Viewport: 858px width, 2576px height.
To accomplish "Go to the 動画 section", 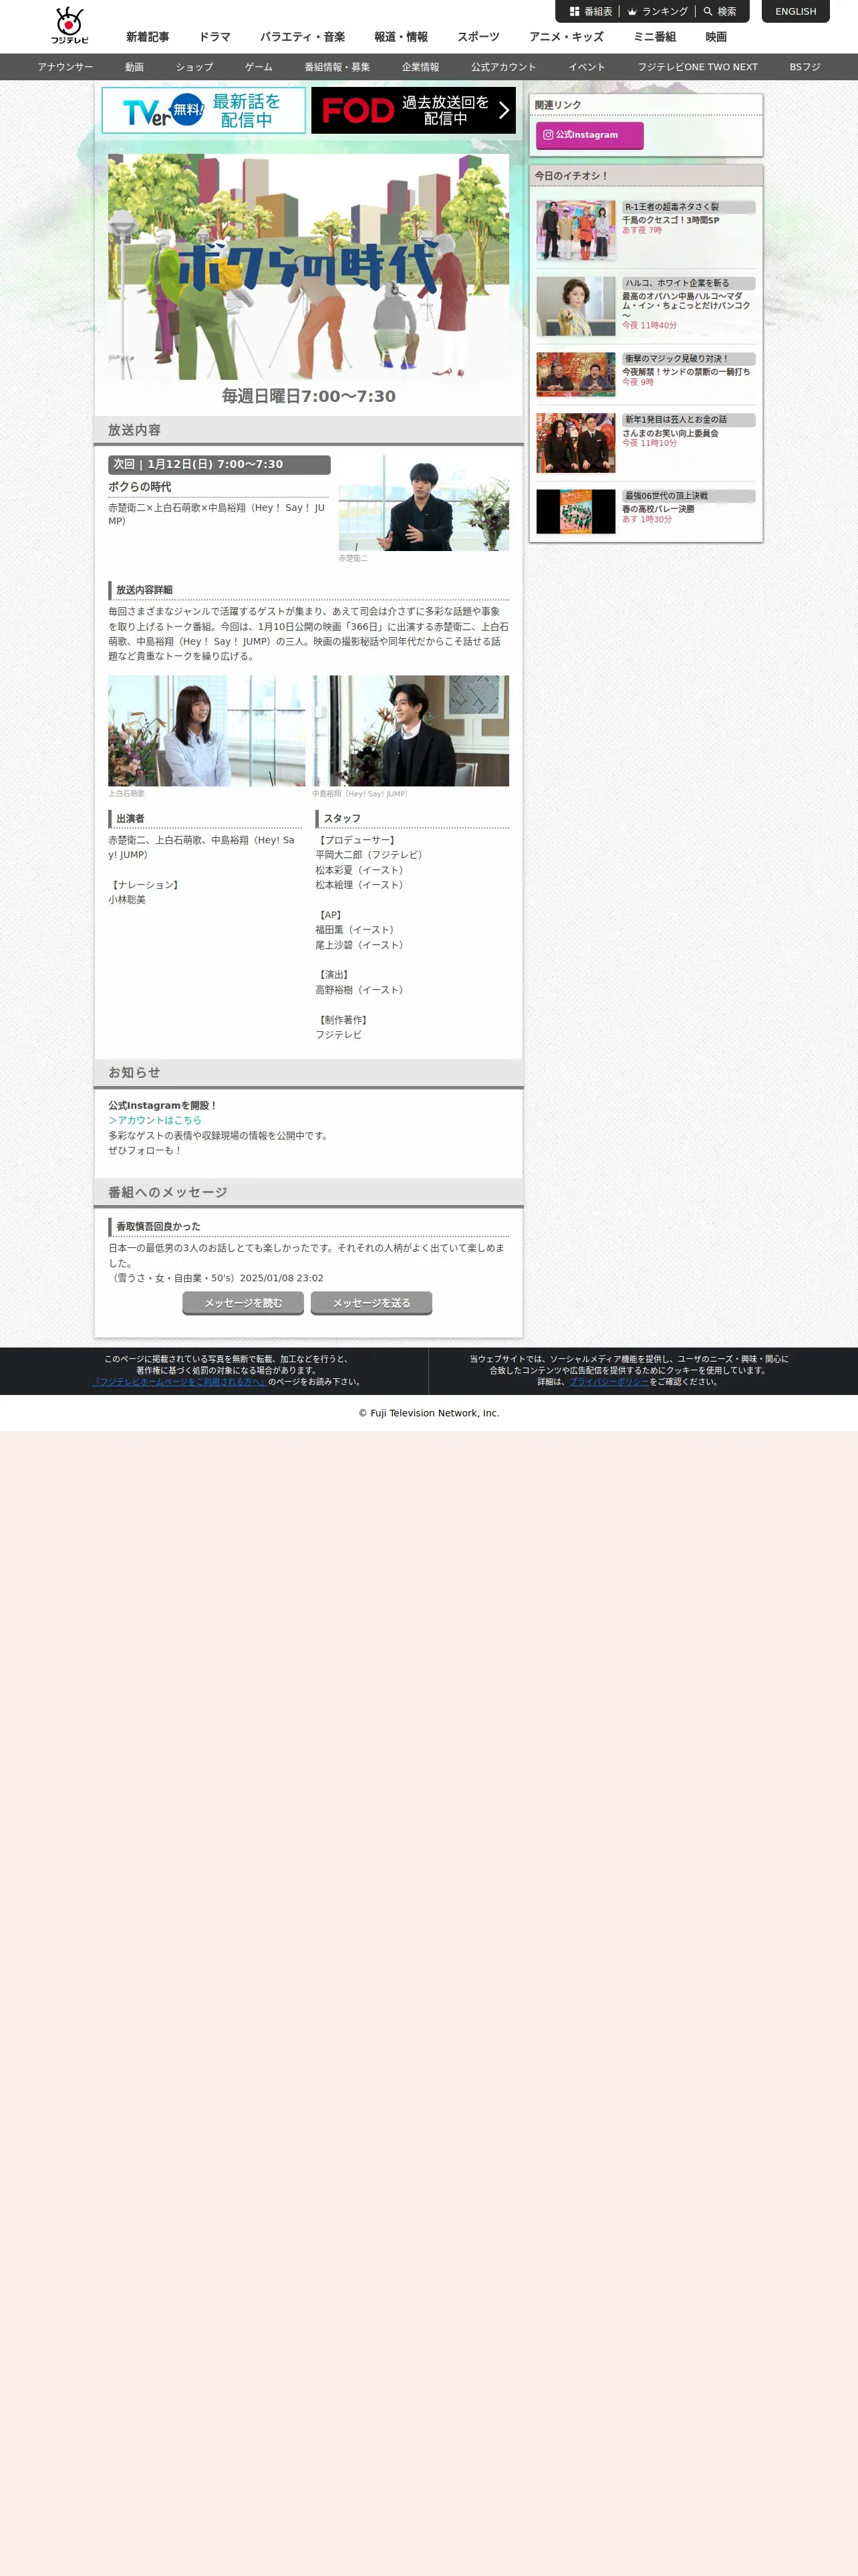I will (135, 67).
